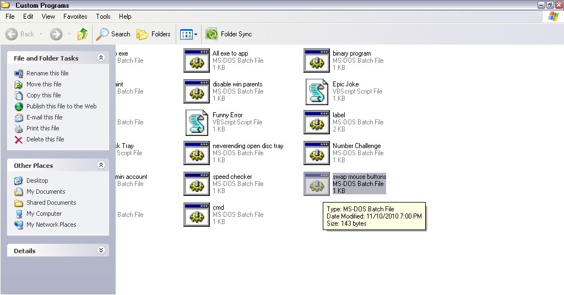The width and height of the screenshot is (564, 295).
Task: Open the Views dropdown arrow
Action: click(196, 35)
